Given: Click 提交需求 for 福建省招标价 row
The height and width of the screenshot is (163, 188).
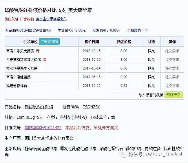Looking at the screenshot, I should coord(172,86).
